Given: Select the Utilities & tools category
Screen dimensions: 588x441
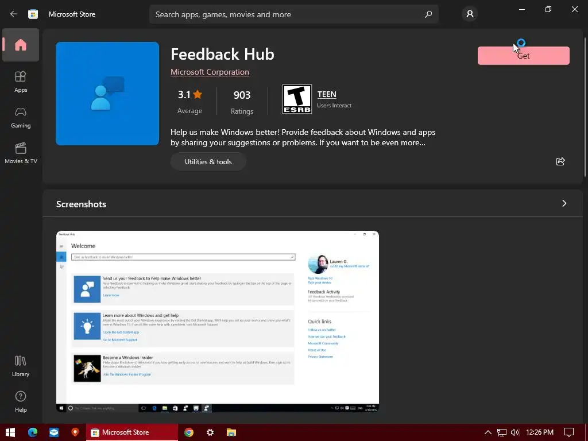Looking at the screenshot, I should pos(208,161).
